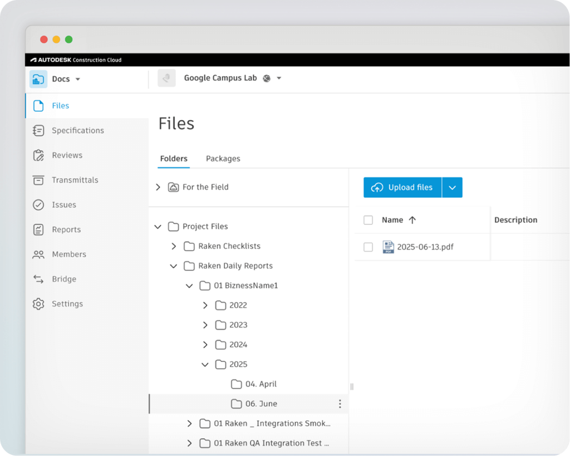Image resolution: width=570 pixels, height=456 pixels.
Task: Open the Issues checkmark icon
Action: pyautogui.click(x=38, y=205)
